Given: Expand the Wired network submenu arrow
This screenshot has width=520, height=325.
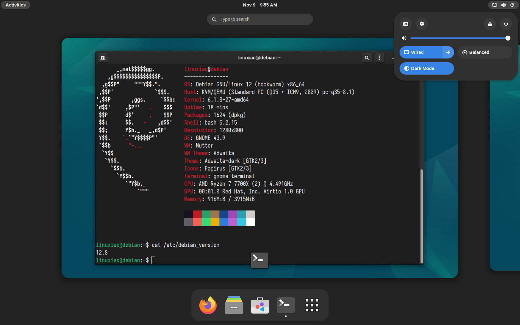Looking at the screenshot, I should pos(448,52).
